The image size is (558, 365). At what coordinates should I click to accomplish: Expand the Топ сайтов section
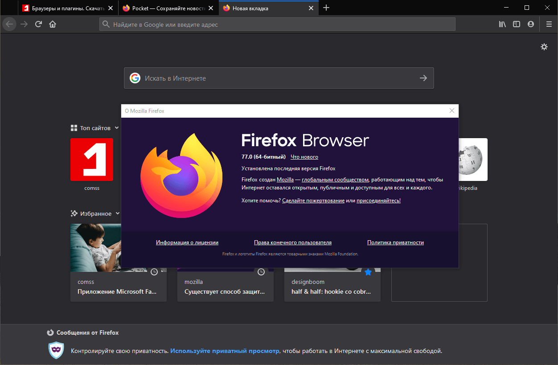117,127
